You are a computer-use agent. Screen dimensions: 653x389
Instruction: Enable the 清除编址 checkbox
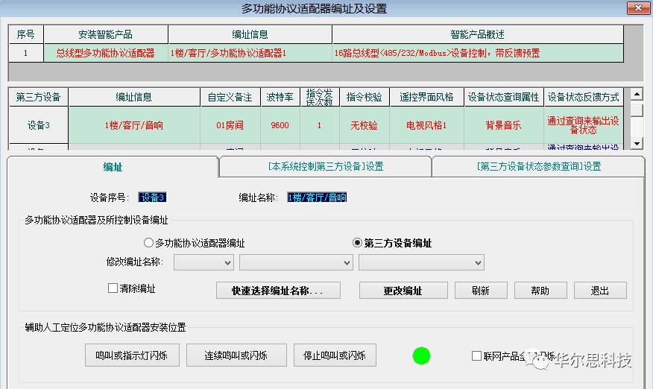pos(113,288)
